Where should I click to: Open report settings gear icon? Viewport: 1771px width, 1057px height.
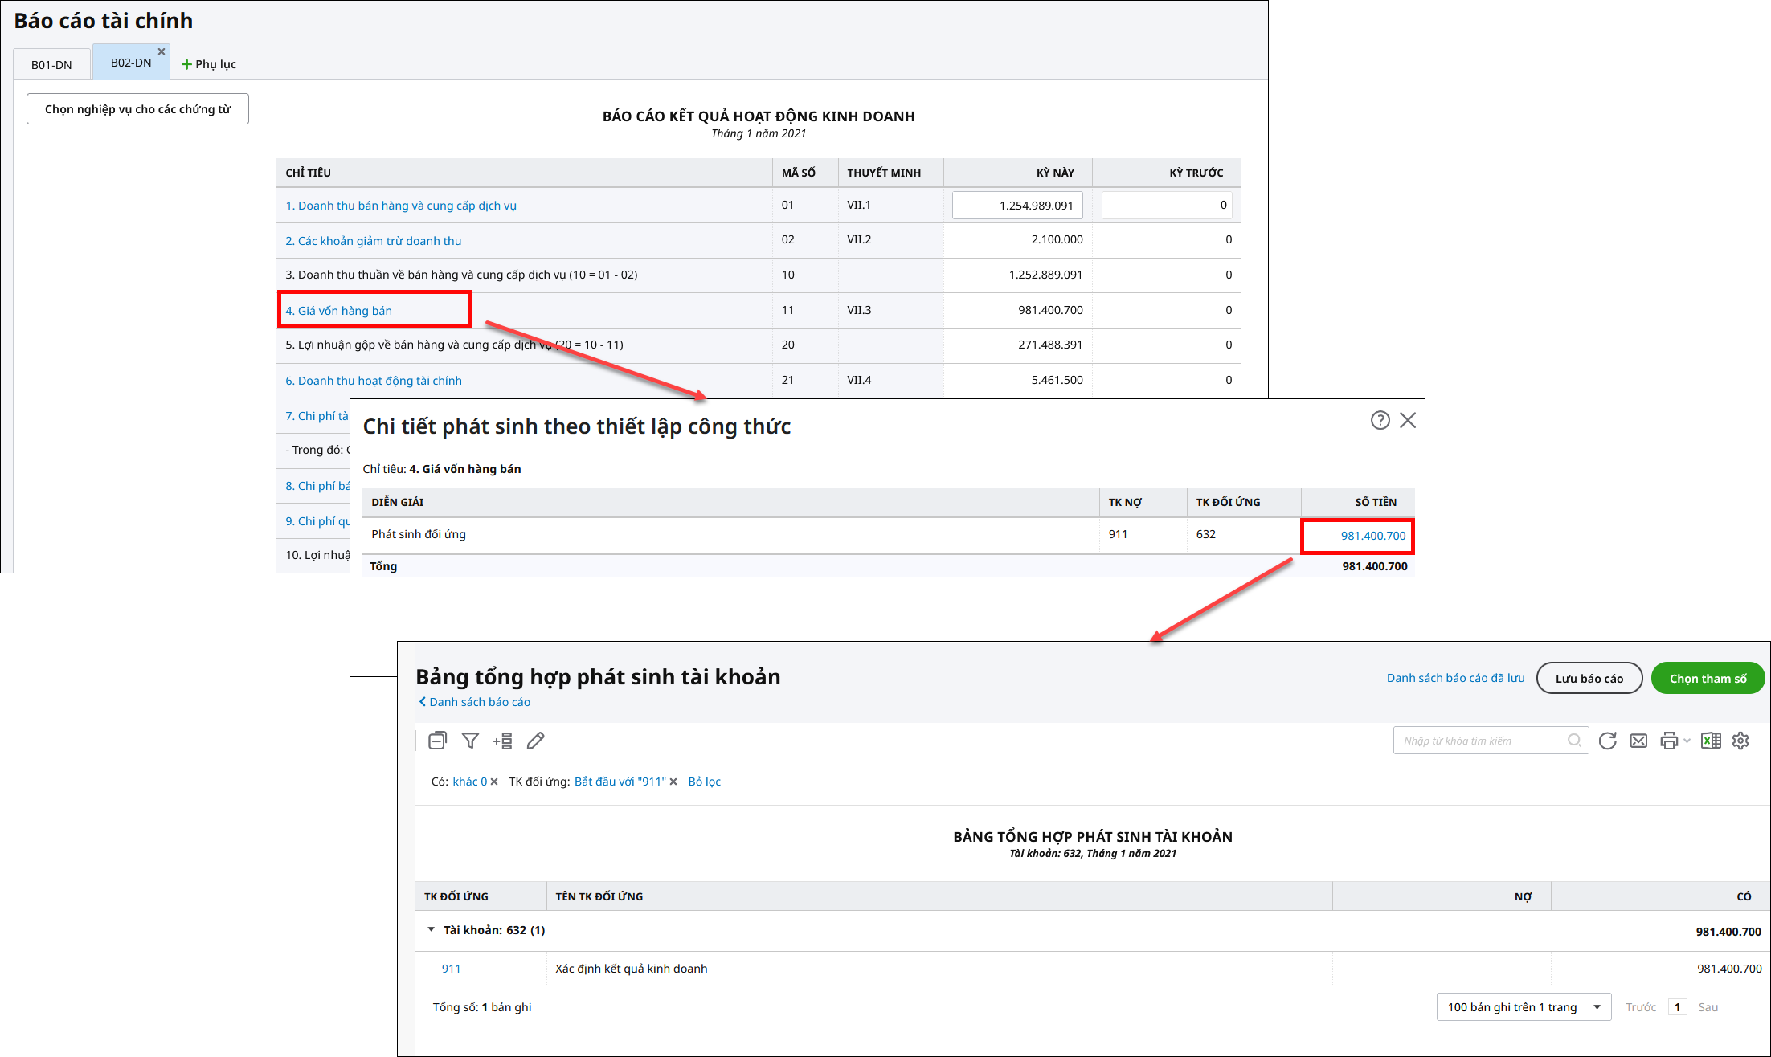(1740, 741)
